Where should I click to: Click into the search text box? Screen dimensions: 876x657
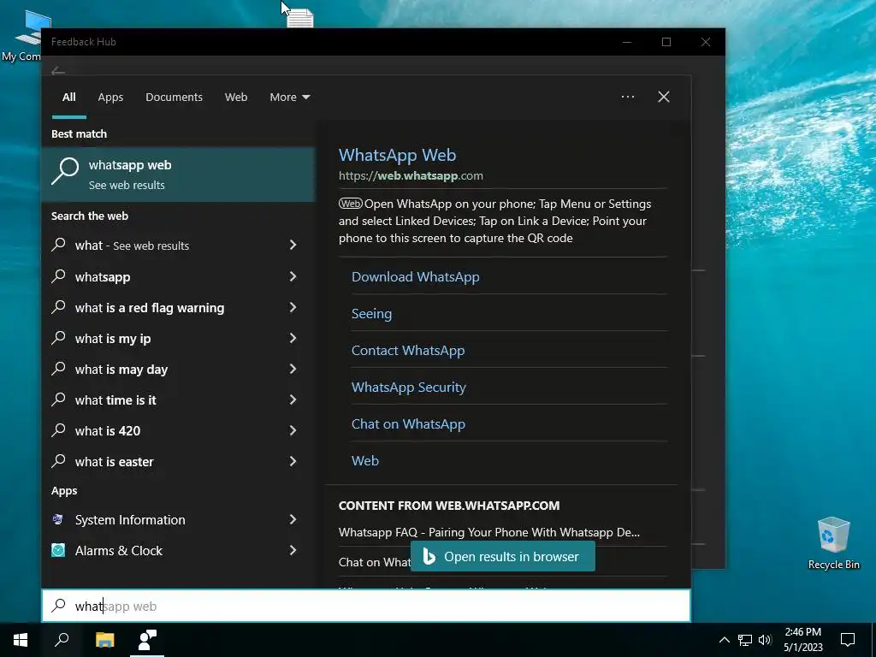[x=366, y=606]
